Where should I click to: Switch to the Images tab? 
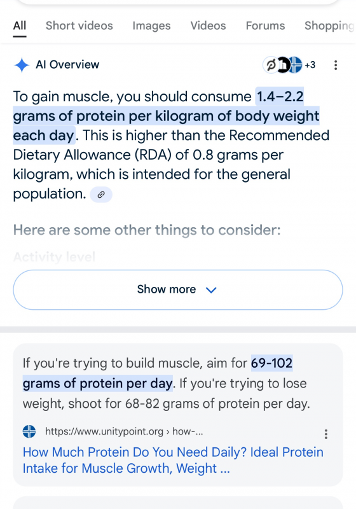[151, 25]
